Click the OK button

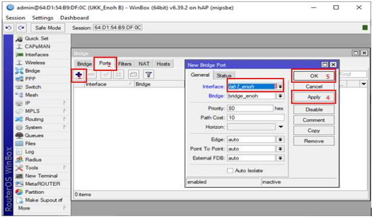coord(314,76)
